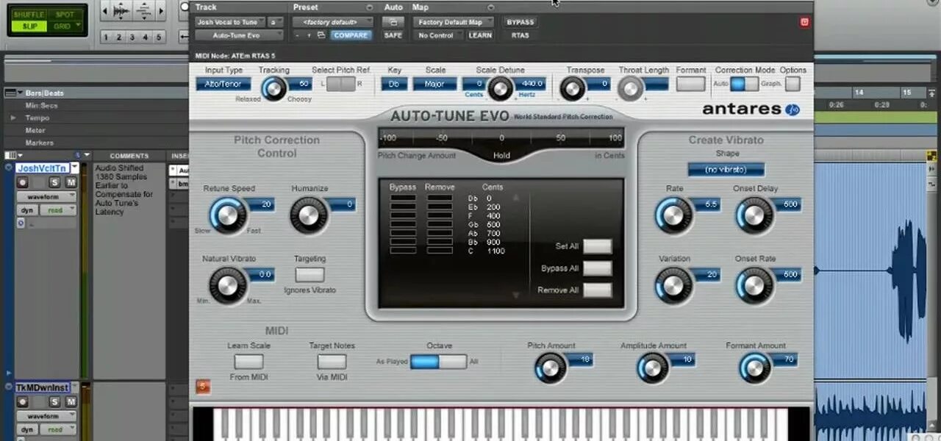Click the Transpose knob

point(572,88)
